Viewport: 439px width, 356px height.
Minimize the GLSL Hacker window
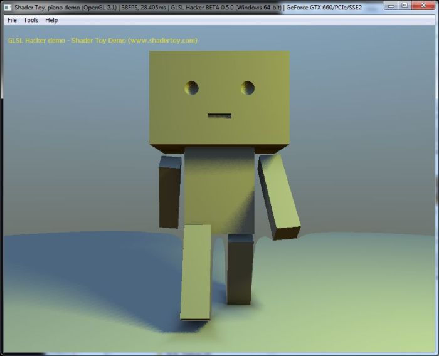coord(391,5)
